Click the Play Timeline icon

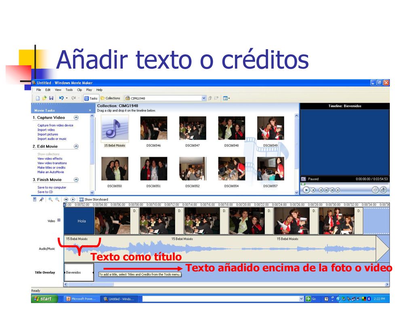pyautogui.click(x=73, y=199)
